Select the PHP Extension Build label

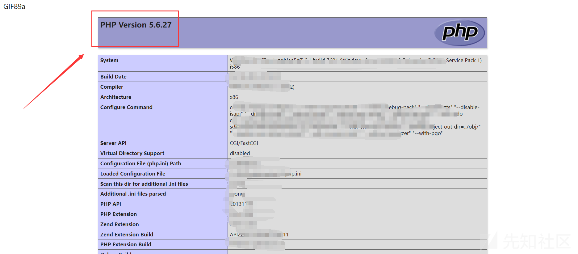[x=126, y=244]
